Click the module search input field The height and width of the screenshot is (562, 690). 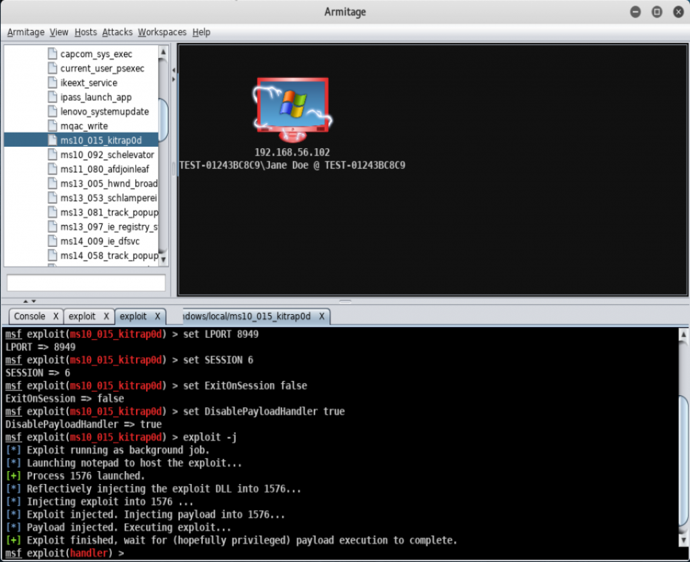(86, 283)
